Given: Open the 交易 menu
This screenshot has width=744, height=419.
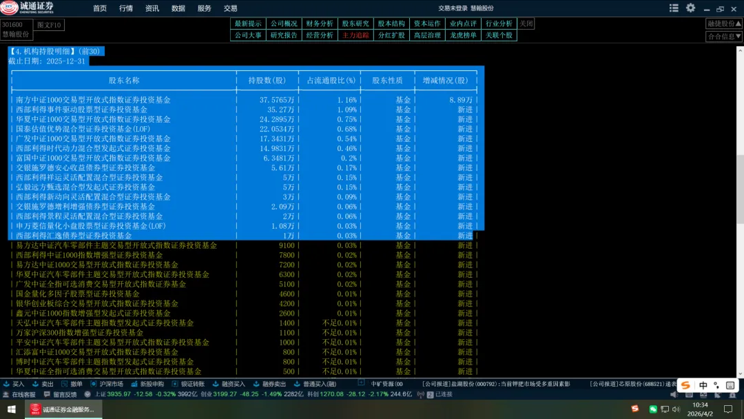Looking at the screenshot, I should (x=230, y=8).
